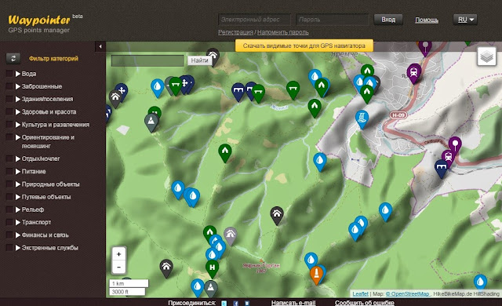Select the blue waterfall marker
Viewport: 502px width, 306px height.
tap(362, 119)
